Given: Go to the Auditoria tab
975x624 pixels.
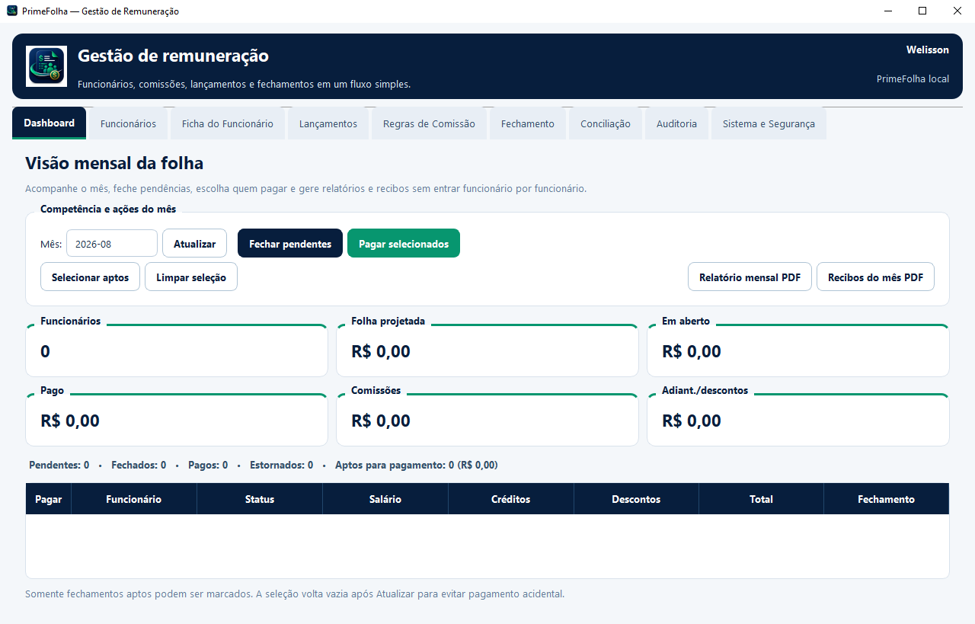Looking at the screenshot, I should pos(676,123).
